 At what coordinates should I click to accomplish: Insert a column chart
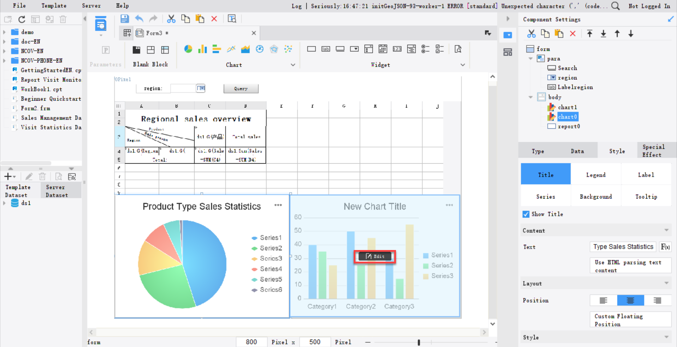pos(202,49)
